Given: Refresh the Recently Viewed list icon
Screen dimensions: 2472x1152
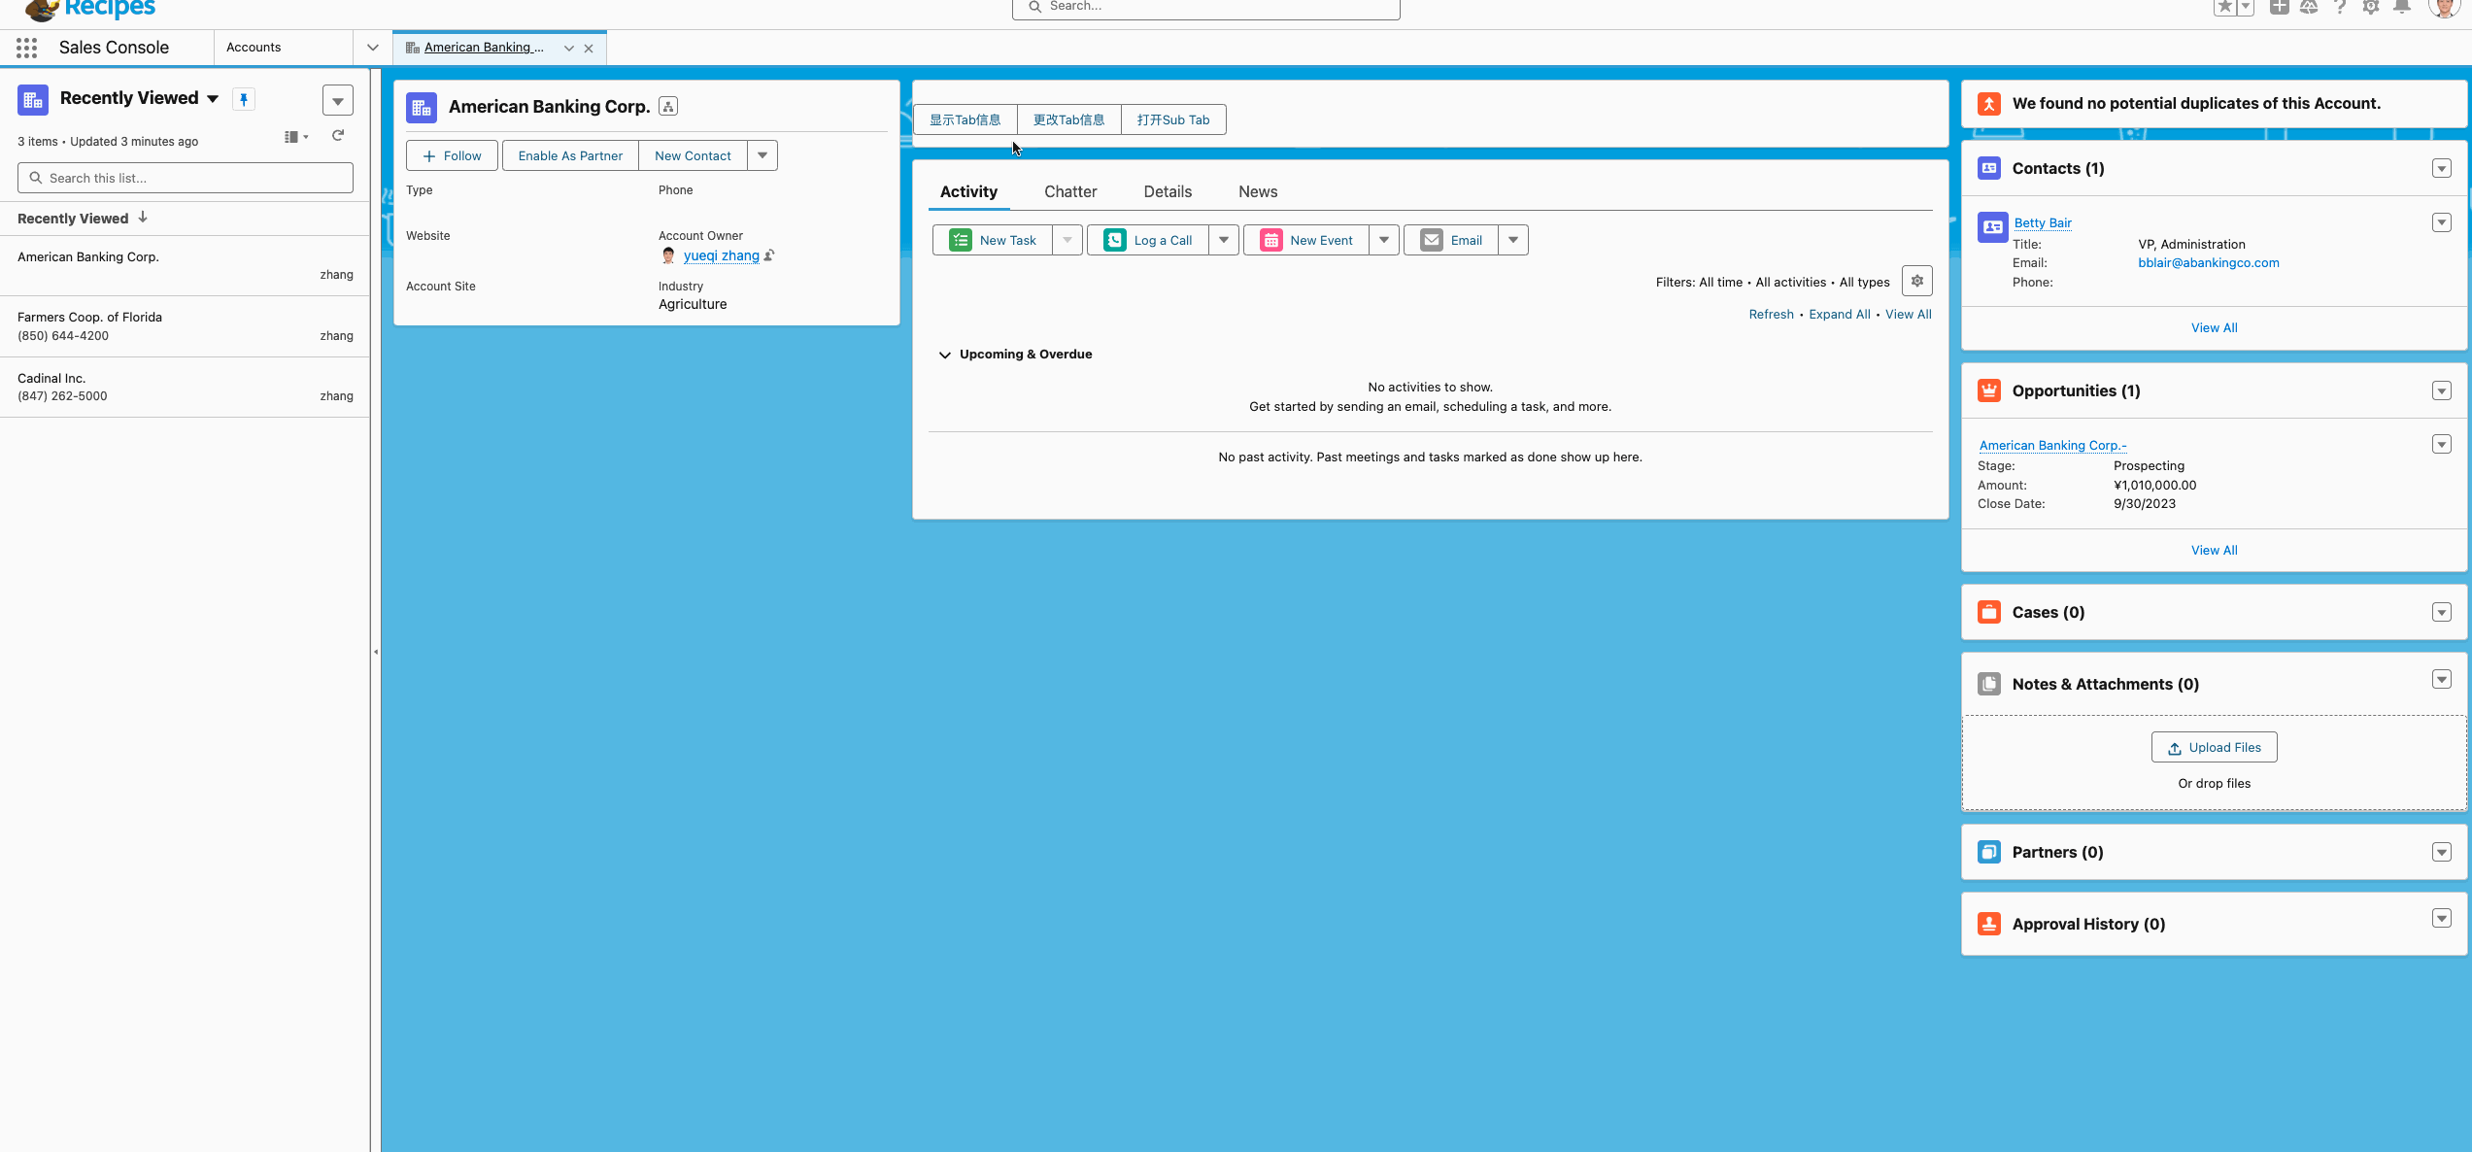Looking at the screenshot, I should coord(337,136).
